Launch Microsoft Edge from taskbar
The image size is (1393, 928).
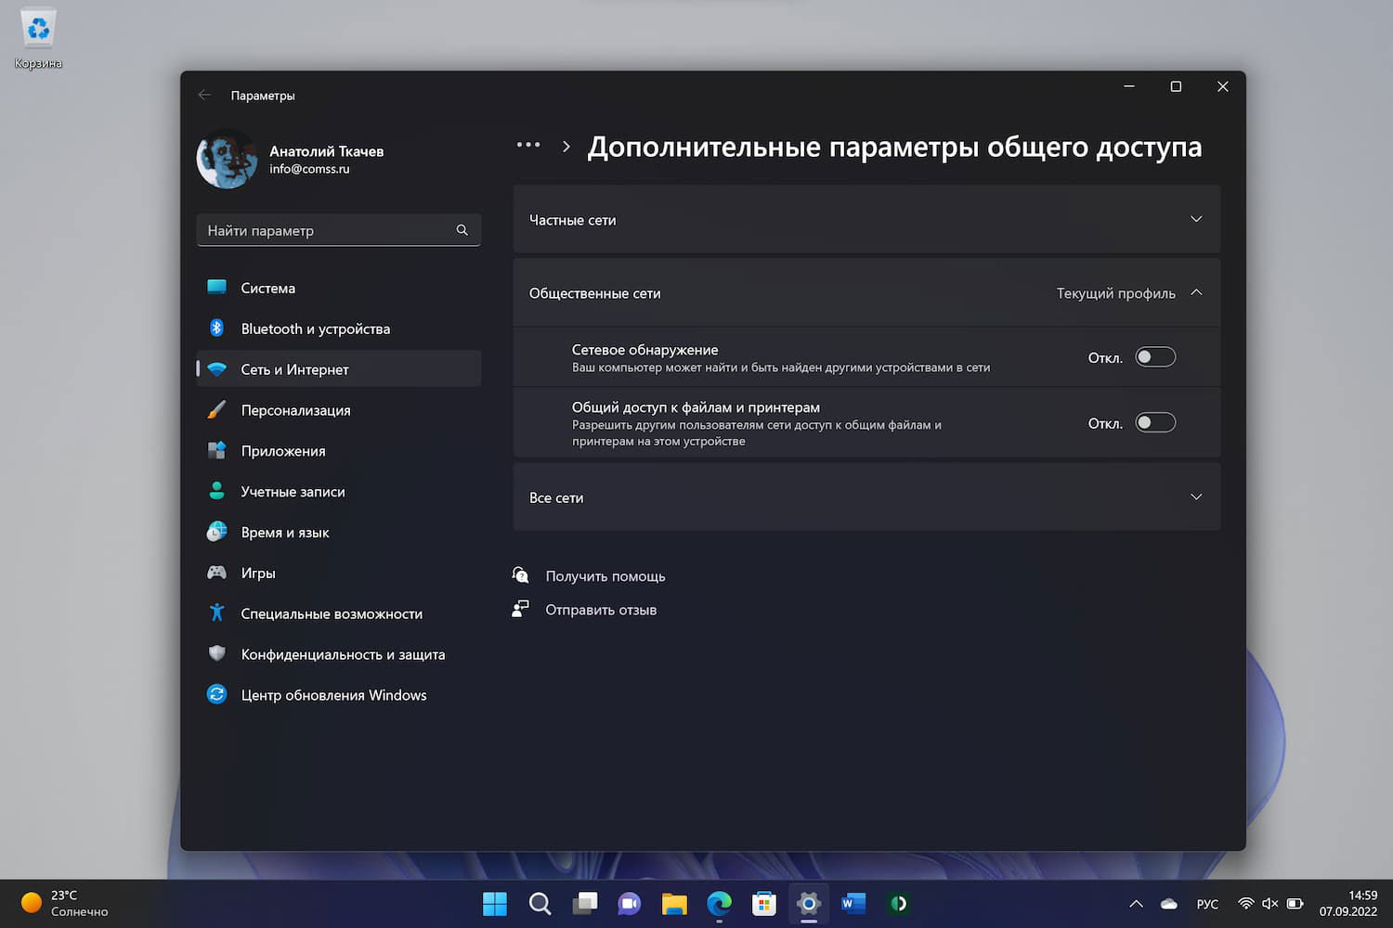coord(719,903)
